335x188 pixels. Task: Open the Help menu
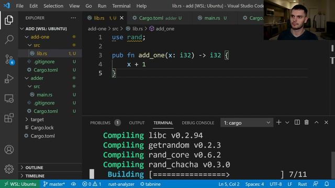pos(141,6)
